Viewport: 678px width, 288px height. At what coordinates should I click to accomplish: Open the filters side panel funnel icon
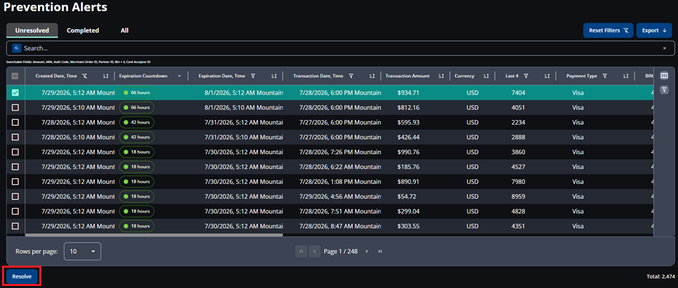click(x=664, y=89)
